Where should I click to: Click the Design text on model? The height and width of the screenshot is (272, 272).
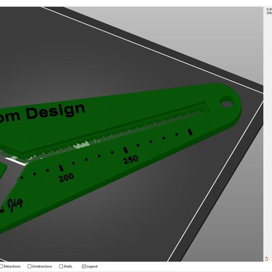[55, 111]
